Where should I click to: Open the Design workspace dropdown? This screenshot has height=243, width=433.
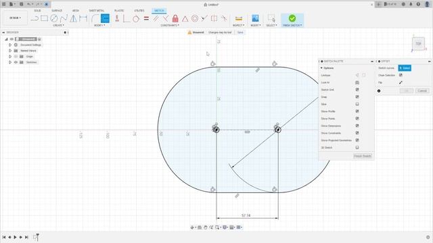click(15, 18)
